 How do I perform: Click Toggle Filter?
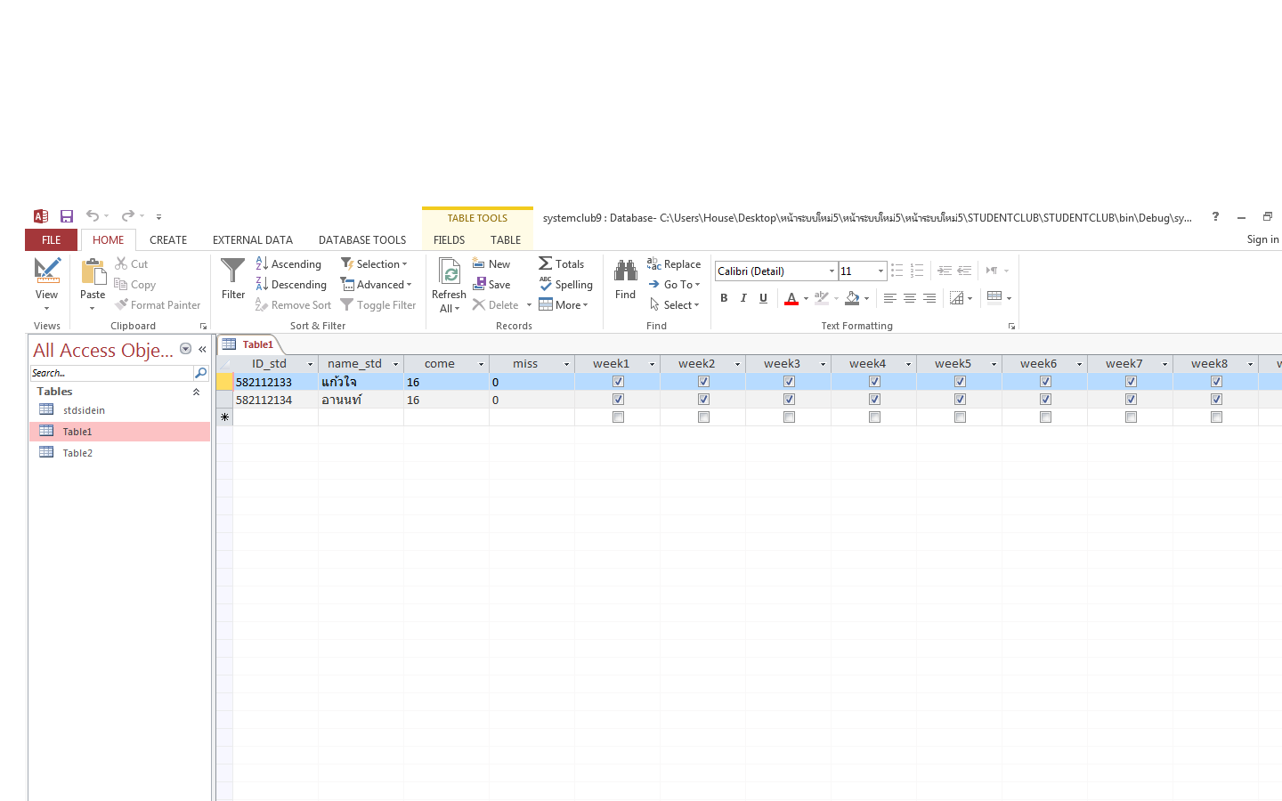(378, 305)
